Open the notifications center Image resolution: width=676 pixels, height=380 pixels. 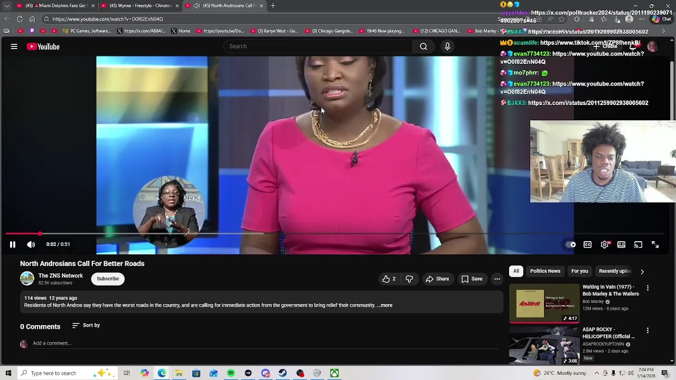click(665, 373)
